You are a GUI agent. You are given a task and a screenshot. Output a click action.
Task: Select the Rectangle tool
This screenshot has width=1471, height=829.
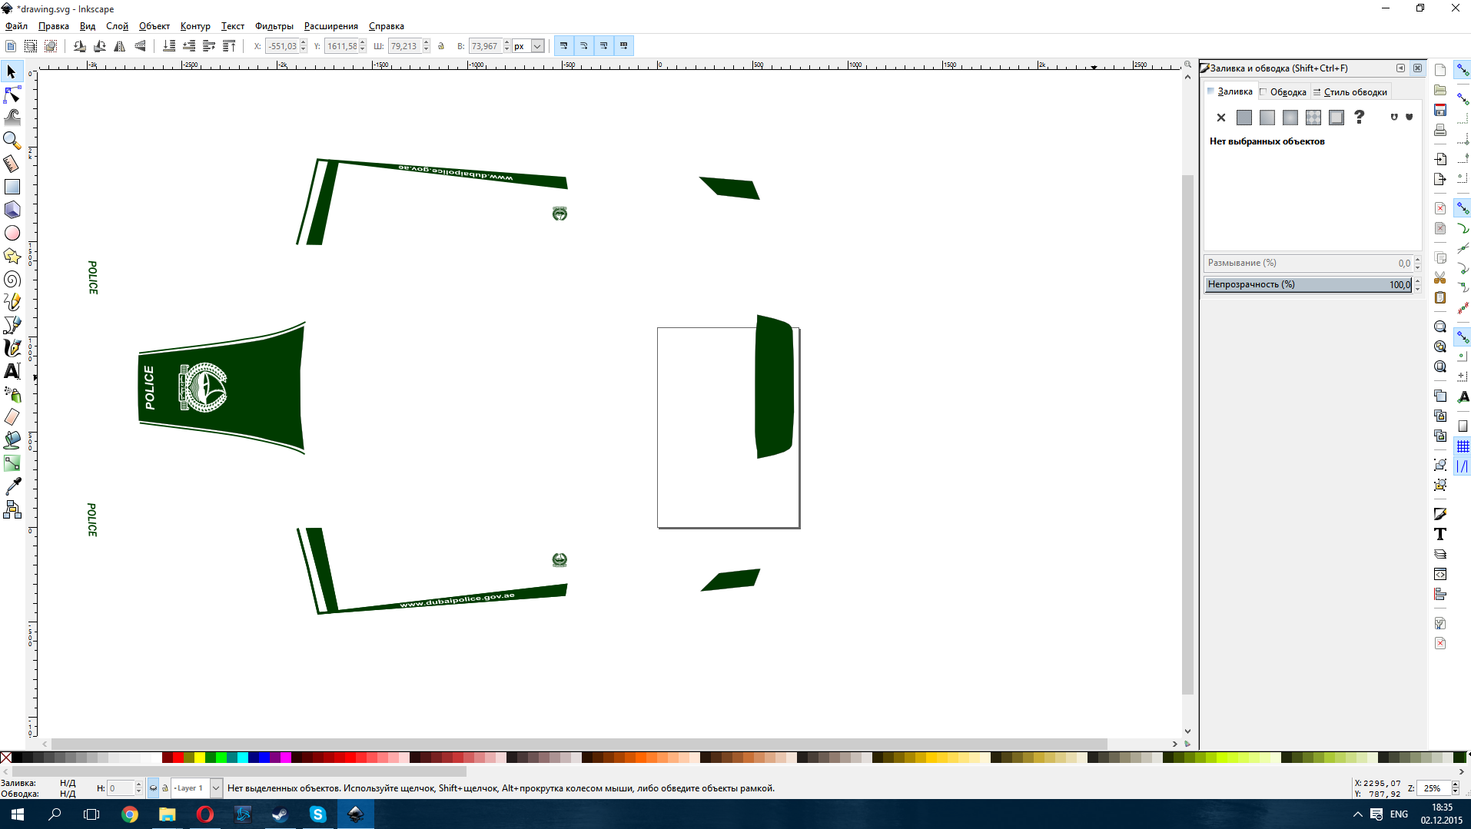click(12, 187)
